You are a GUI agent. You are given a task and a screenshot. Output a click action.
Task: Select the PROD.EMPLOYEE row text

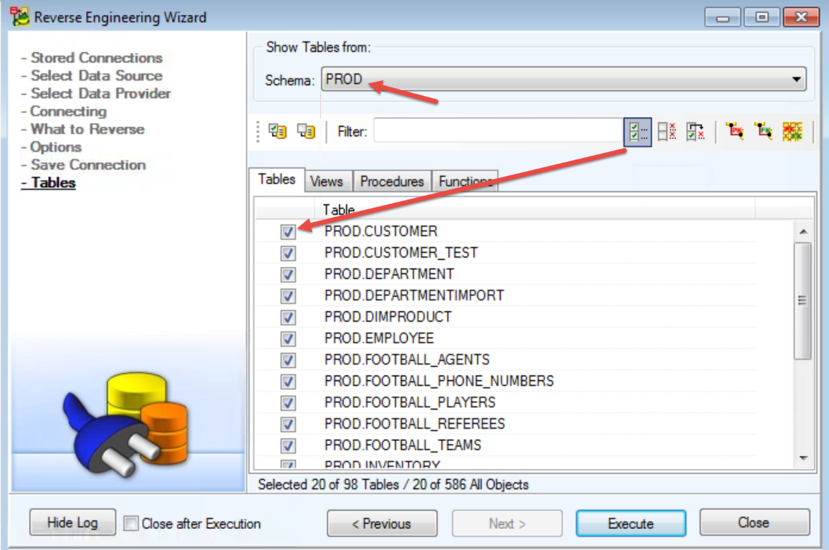(379, 338)
